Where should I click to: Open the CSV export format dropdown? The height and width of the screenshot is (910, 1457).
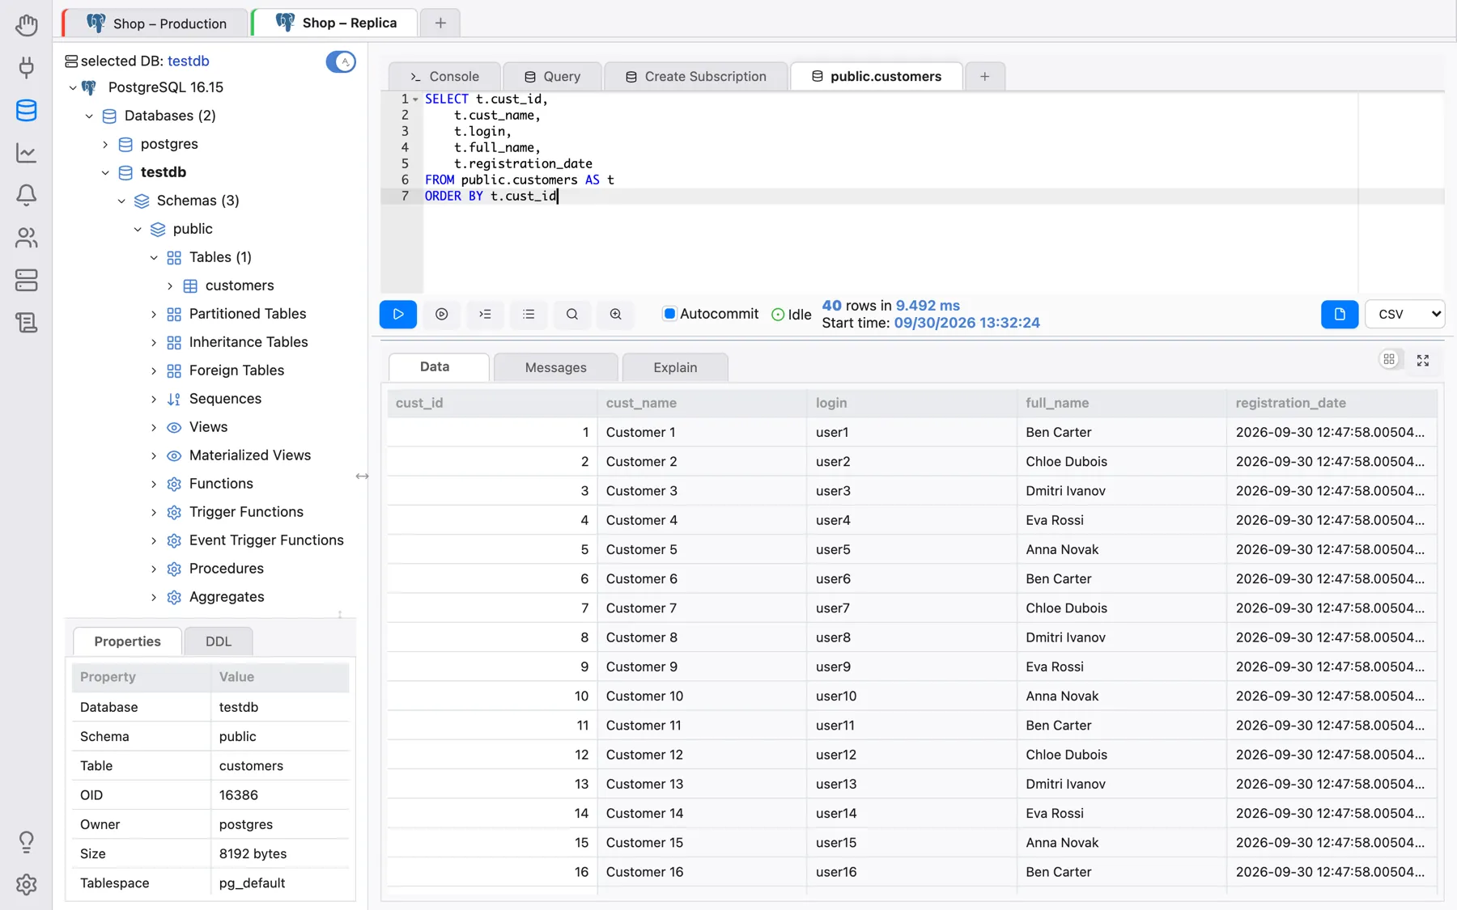coord(1405,314)
